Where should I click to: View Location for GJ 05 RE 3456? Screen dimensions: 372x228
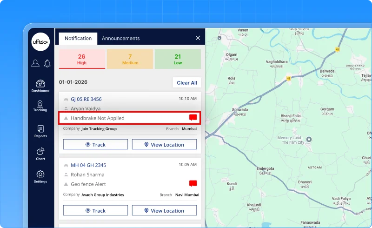(x=164, y=144)
